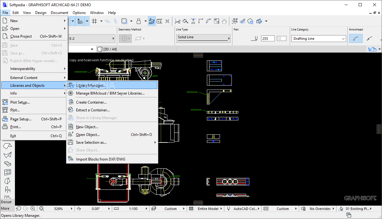The height and width of the screenshot is (219, 382).
Task: Open the Line Category dropdown
Action: [319, 39]
